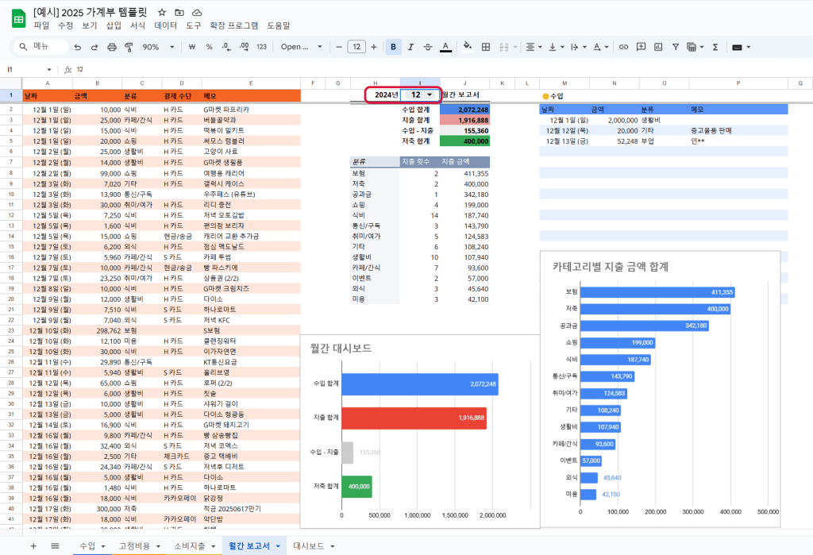Click the Print icon

pos(112,47)
